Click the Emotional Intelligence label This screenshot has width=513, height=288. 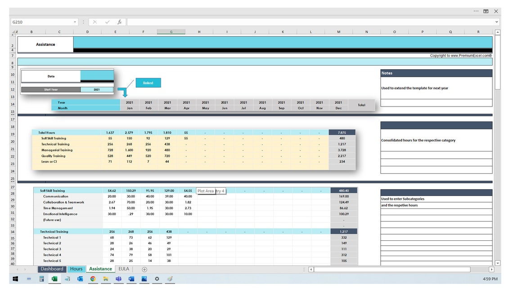pos(60,214)
